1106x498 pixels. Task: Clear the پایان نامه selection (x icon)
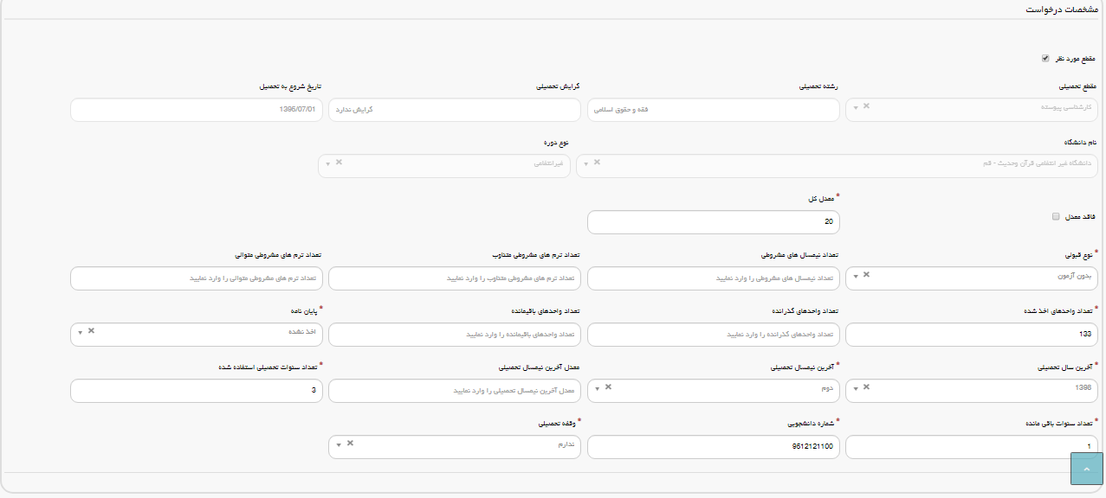click(x=91, y=331)
